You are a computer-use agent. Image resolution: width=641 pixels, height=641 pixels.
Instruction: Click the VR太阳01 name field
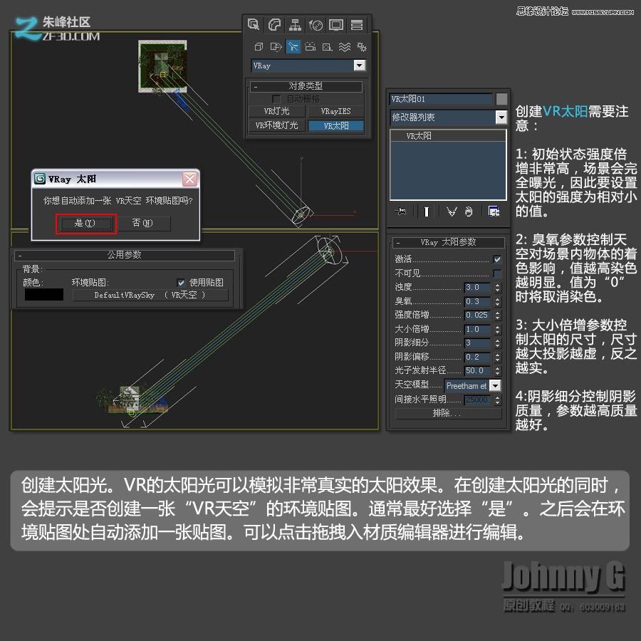[x=441, y=99]
